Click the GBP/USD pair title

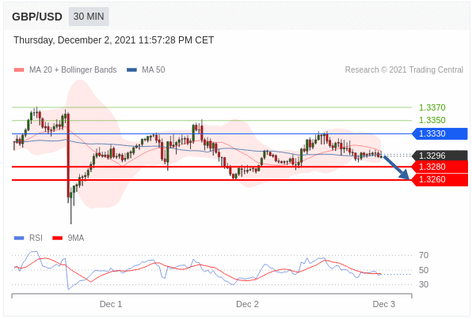coord(37,17)
